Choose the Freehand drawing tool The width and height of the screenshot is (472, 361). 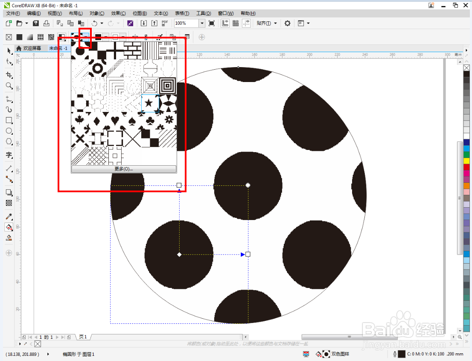click(x=9, y=99)
